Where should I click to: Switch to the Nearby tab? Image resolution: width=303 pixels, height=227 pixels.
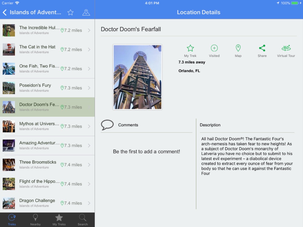pos(35,220)
